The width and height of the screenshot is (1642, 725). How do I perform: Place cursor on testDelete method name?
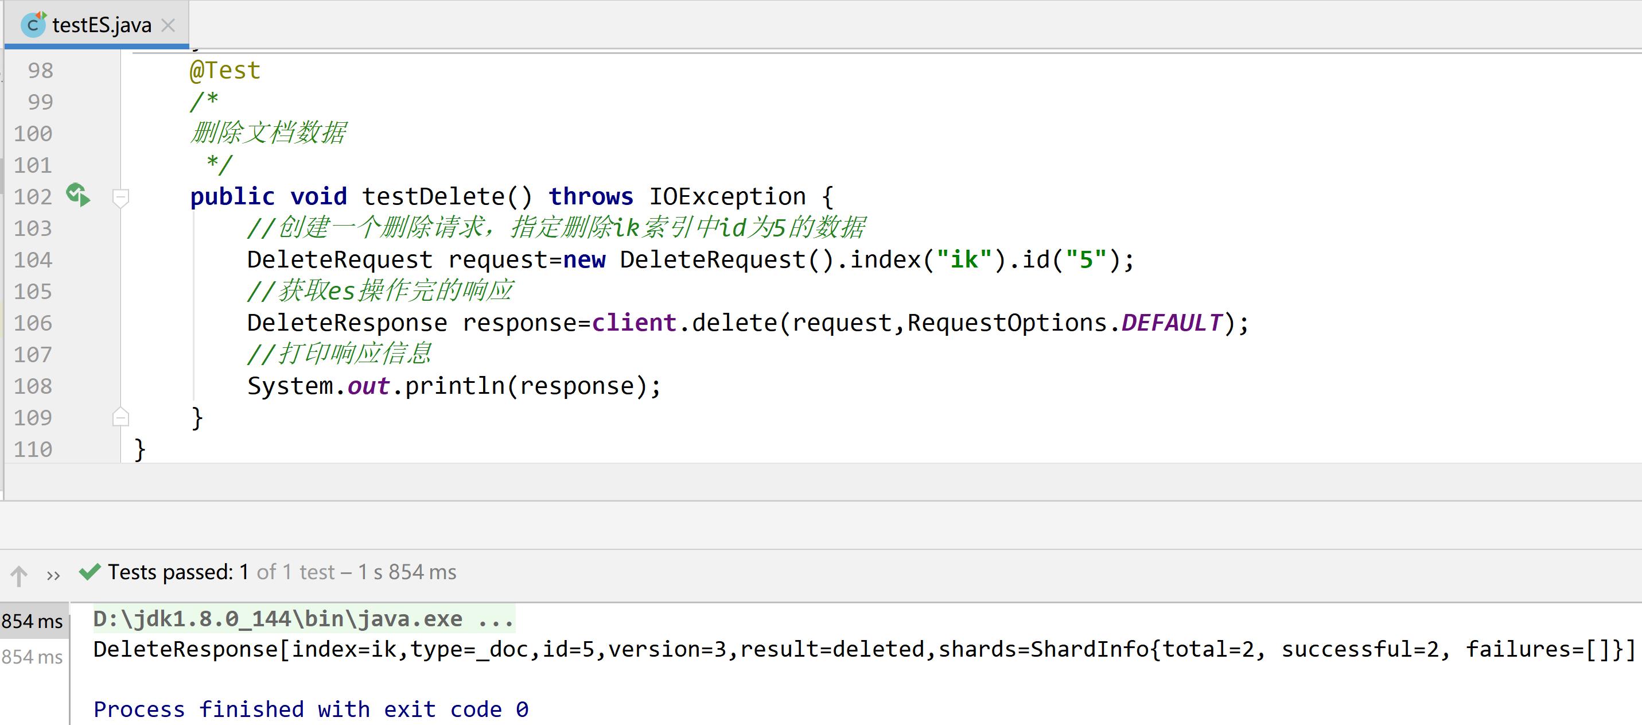click(433, 196)
